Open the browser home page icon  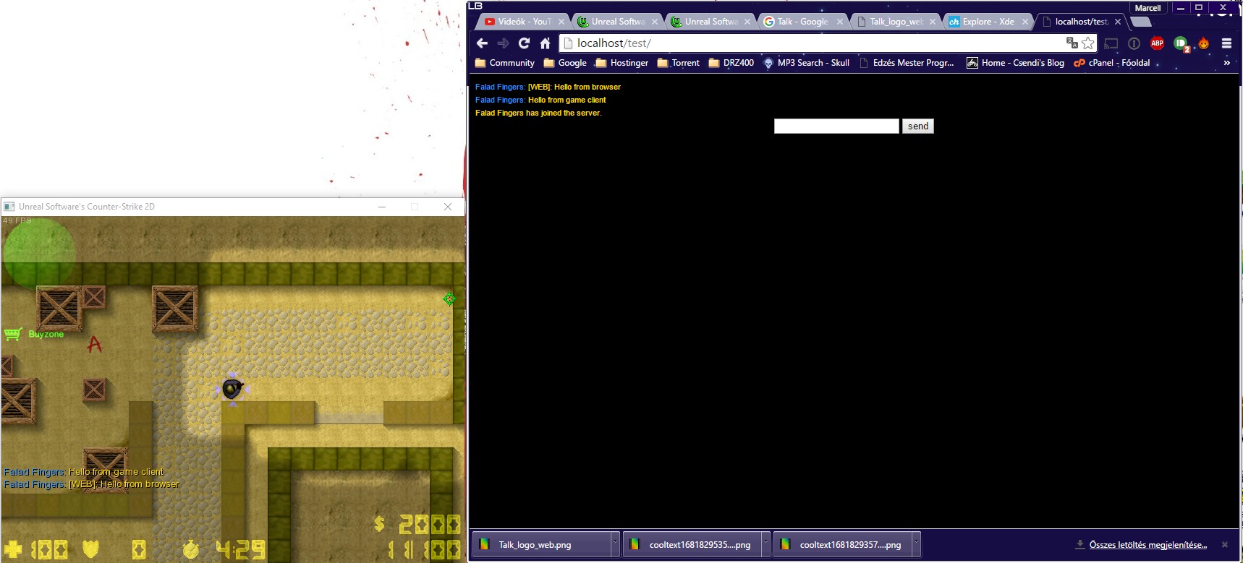pos(545,43)
